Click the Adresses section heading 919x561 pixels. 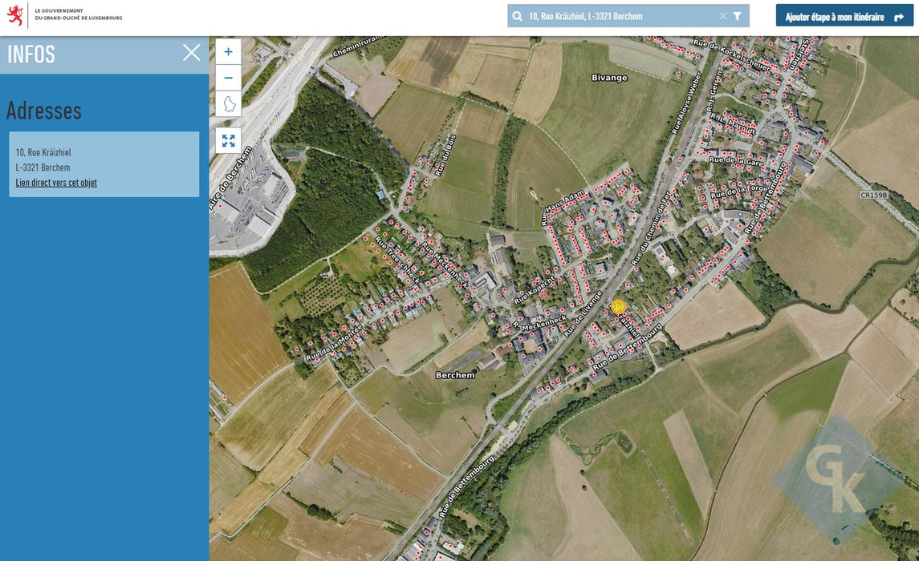[44, 111]
